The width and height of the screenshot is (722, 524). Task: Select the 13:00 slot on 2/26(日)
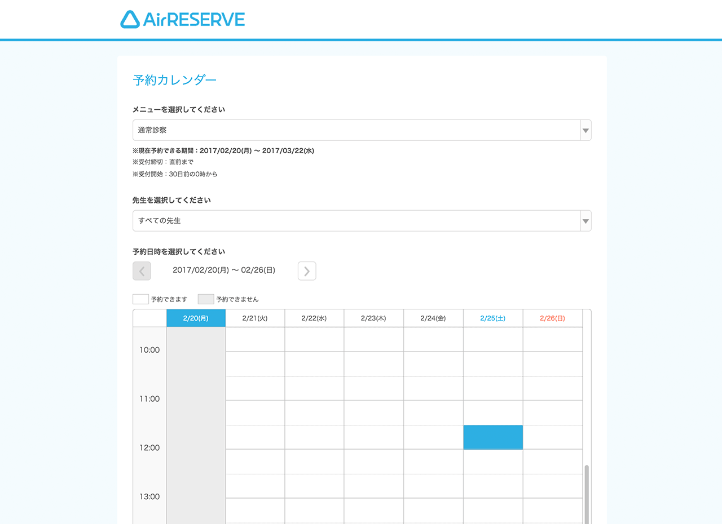552,510
